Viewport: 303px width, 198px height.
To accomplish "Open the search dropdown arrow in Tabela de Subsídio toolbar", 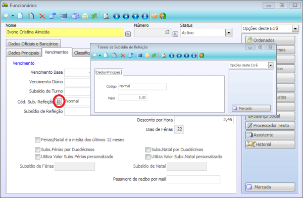I will (x=100, y=56).
